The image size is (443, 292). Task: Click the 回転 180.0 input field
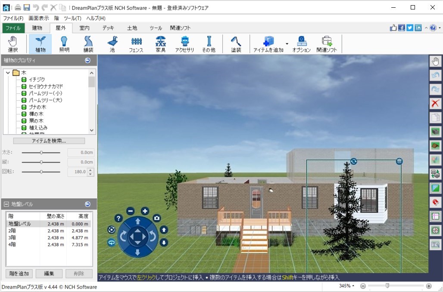(x=78, y=172)
